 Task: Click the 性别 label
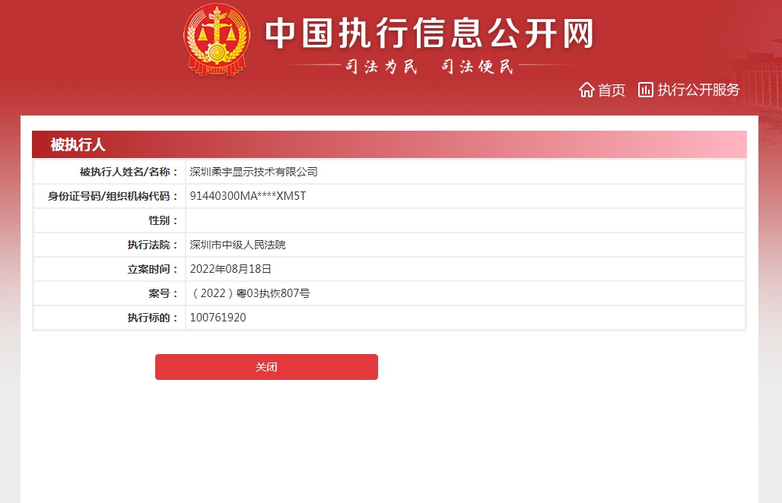[163, 220]
